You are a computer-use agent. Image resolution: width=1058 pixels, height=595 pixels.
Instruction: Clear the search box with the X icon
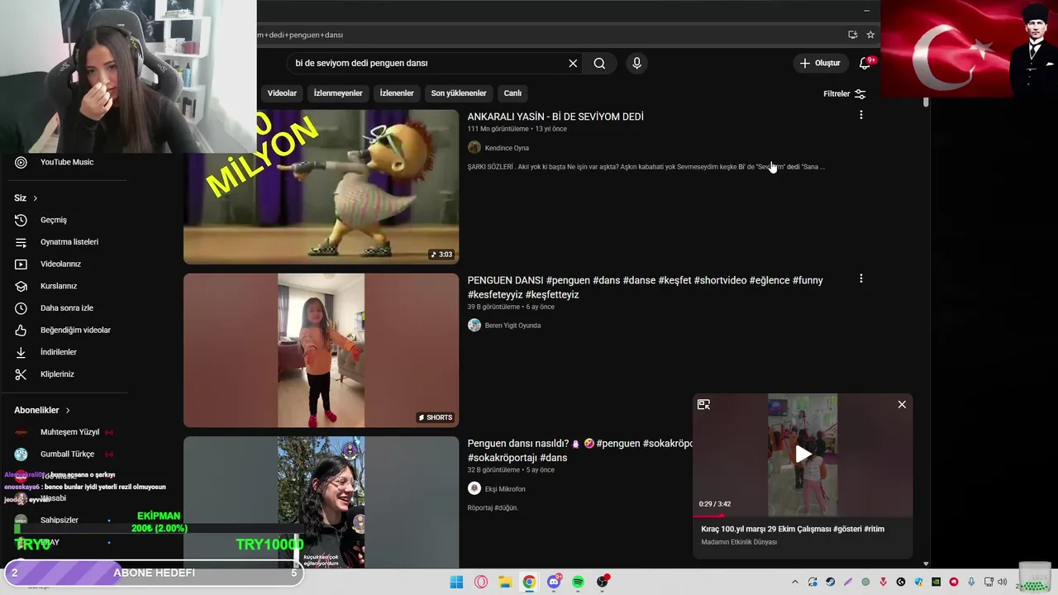pos(573,63)
